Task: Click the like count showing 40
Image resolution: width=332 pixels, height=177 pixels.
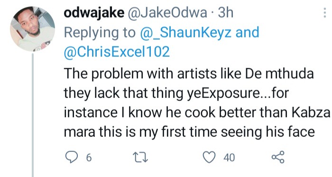Action: [x=229, y=158]
